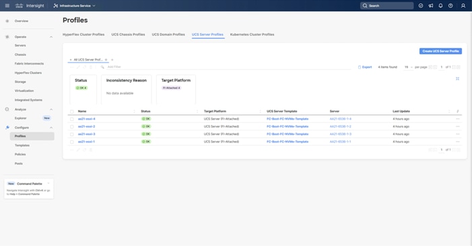Open server link AA21-6536-1-4
The image size is (472, 246).
pos(341,119)
